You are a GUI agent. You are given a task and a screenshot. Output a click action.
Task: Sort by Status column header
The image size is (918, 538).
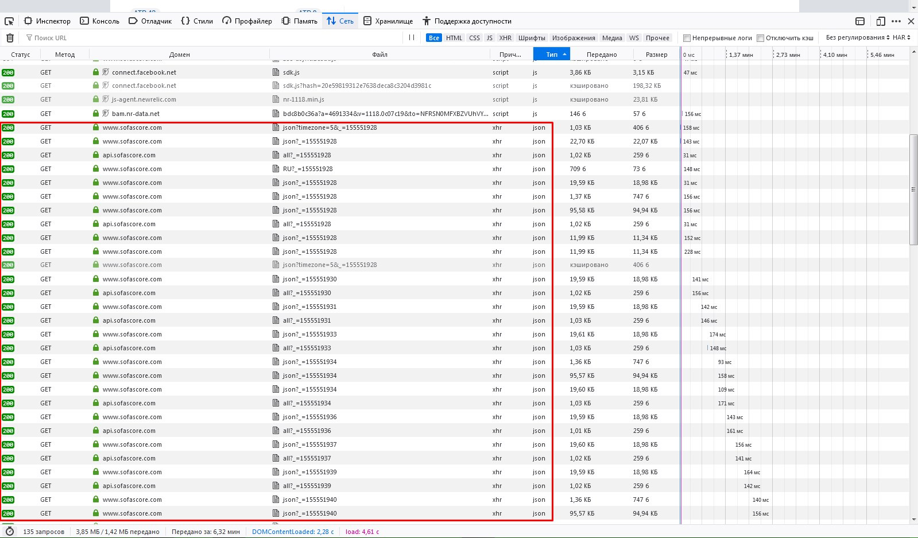click(x=20, y=55)
